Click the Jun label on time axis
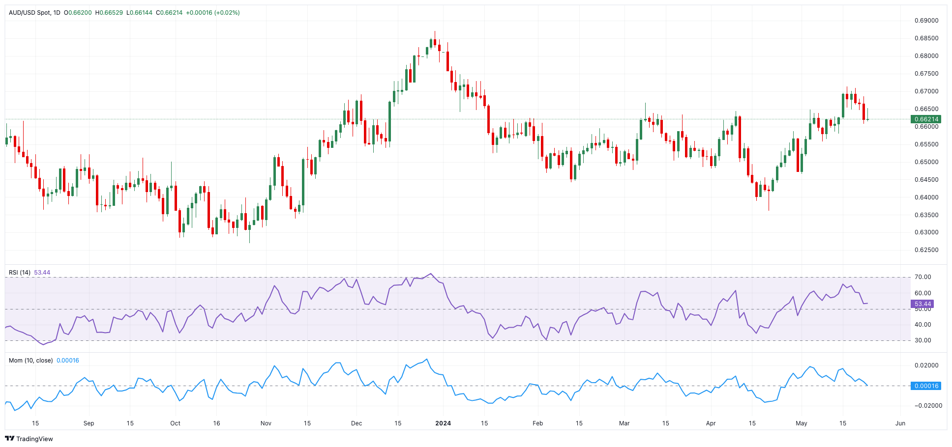The height and width of the screenshot is (447, 952). 900,423
